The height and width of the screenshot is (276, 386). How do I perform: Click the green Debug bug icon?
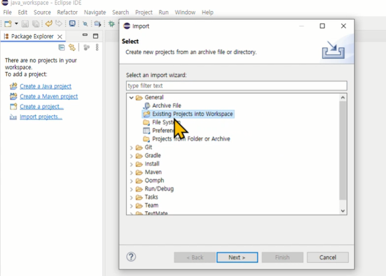[x=112, y=24]
